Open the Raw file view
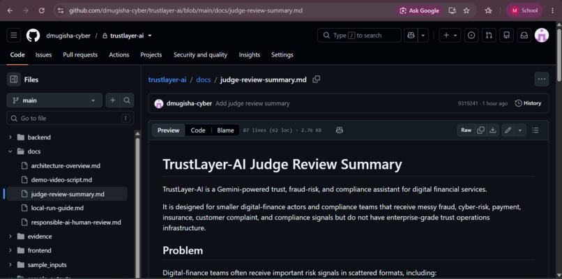 tap(466, 130)
